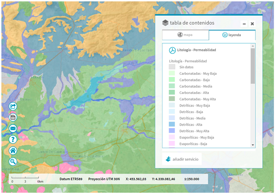
Task: Switch to the mapa tab
Action: coord(185,35)
